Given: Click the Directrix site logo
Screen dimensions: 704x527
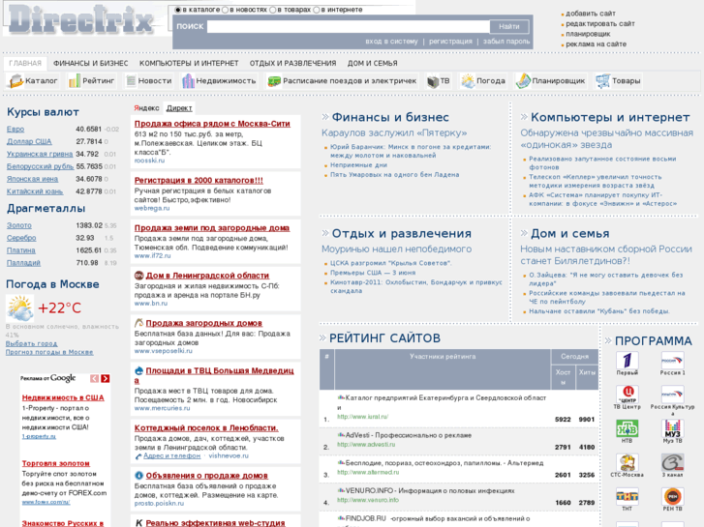Looking at the screenshot, I should (x=80, y=19).
